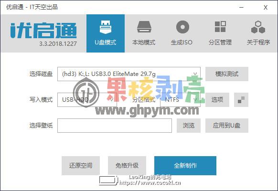Switch to the 生成ISO tab label
The width and height of the screenshot is (278, 191).
click(182, 42)
